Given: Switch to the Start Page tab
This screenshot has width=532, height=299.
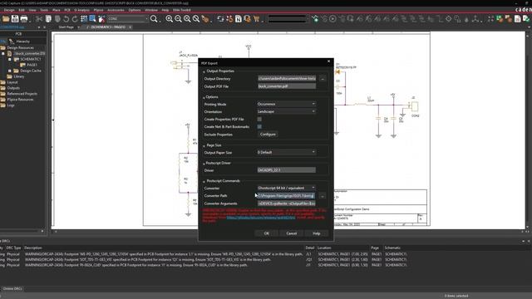Looking at the screenshot, I should (66, 27).
